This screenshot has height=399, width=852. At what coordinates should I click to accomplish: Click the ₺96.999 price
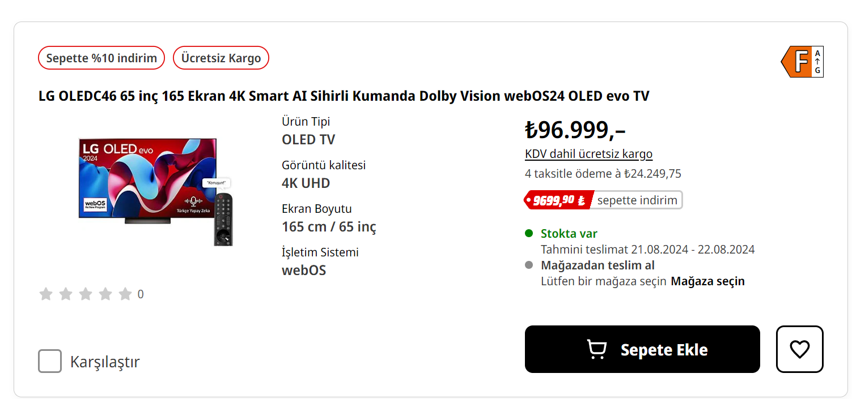(x=575, y=130)
